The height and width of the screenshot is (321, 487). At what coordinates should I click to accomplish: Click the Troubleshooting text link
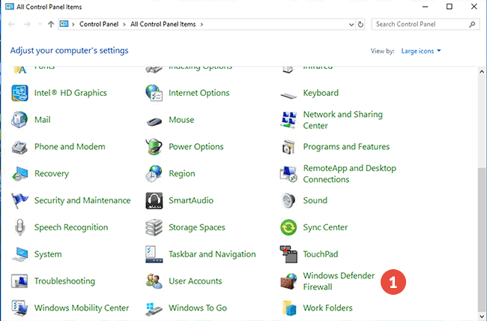click(64, 281)
